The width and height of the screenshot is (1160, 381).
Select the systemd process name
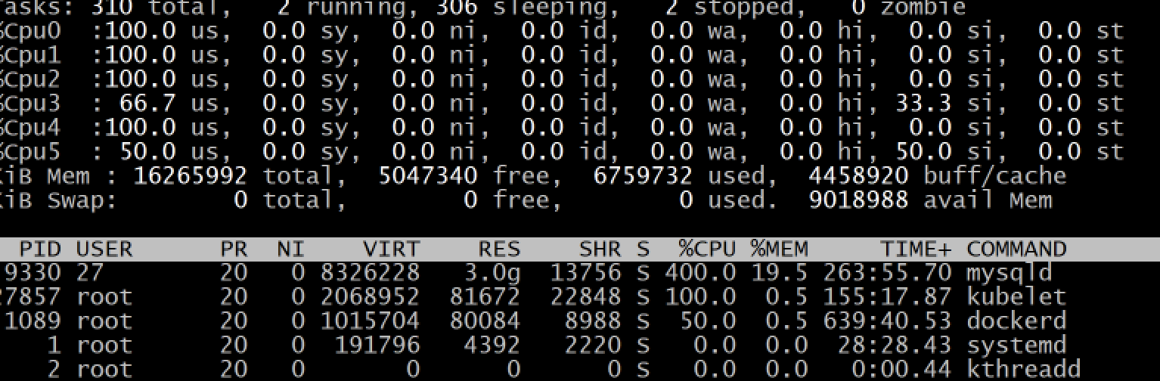(1016, 345)
